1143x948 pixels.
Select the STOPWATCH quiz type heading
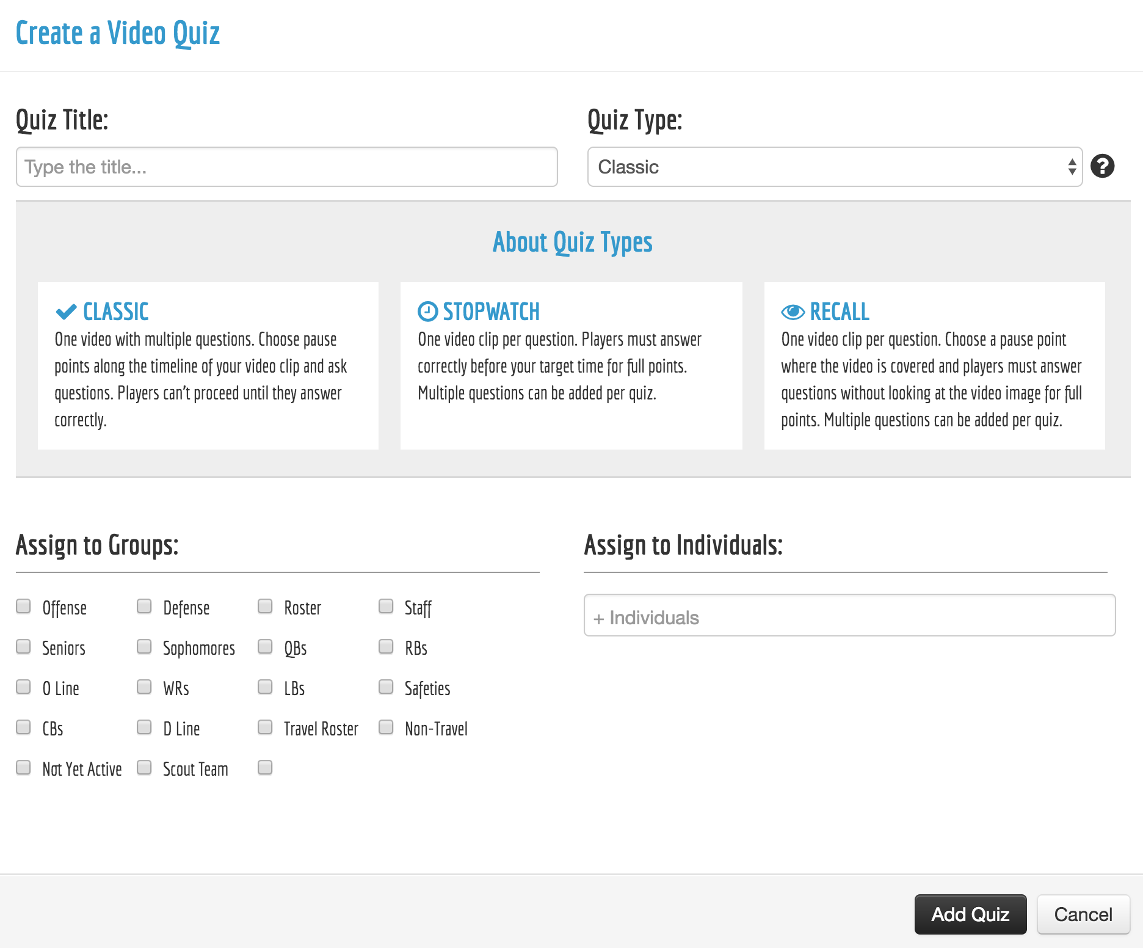point(491,312)
